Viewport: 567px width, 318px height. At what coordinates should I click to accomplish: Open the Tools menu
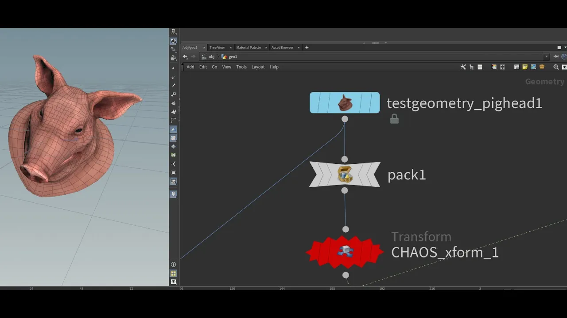241,67
